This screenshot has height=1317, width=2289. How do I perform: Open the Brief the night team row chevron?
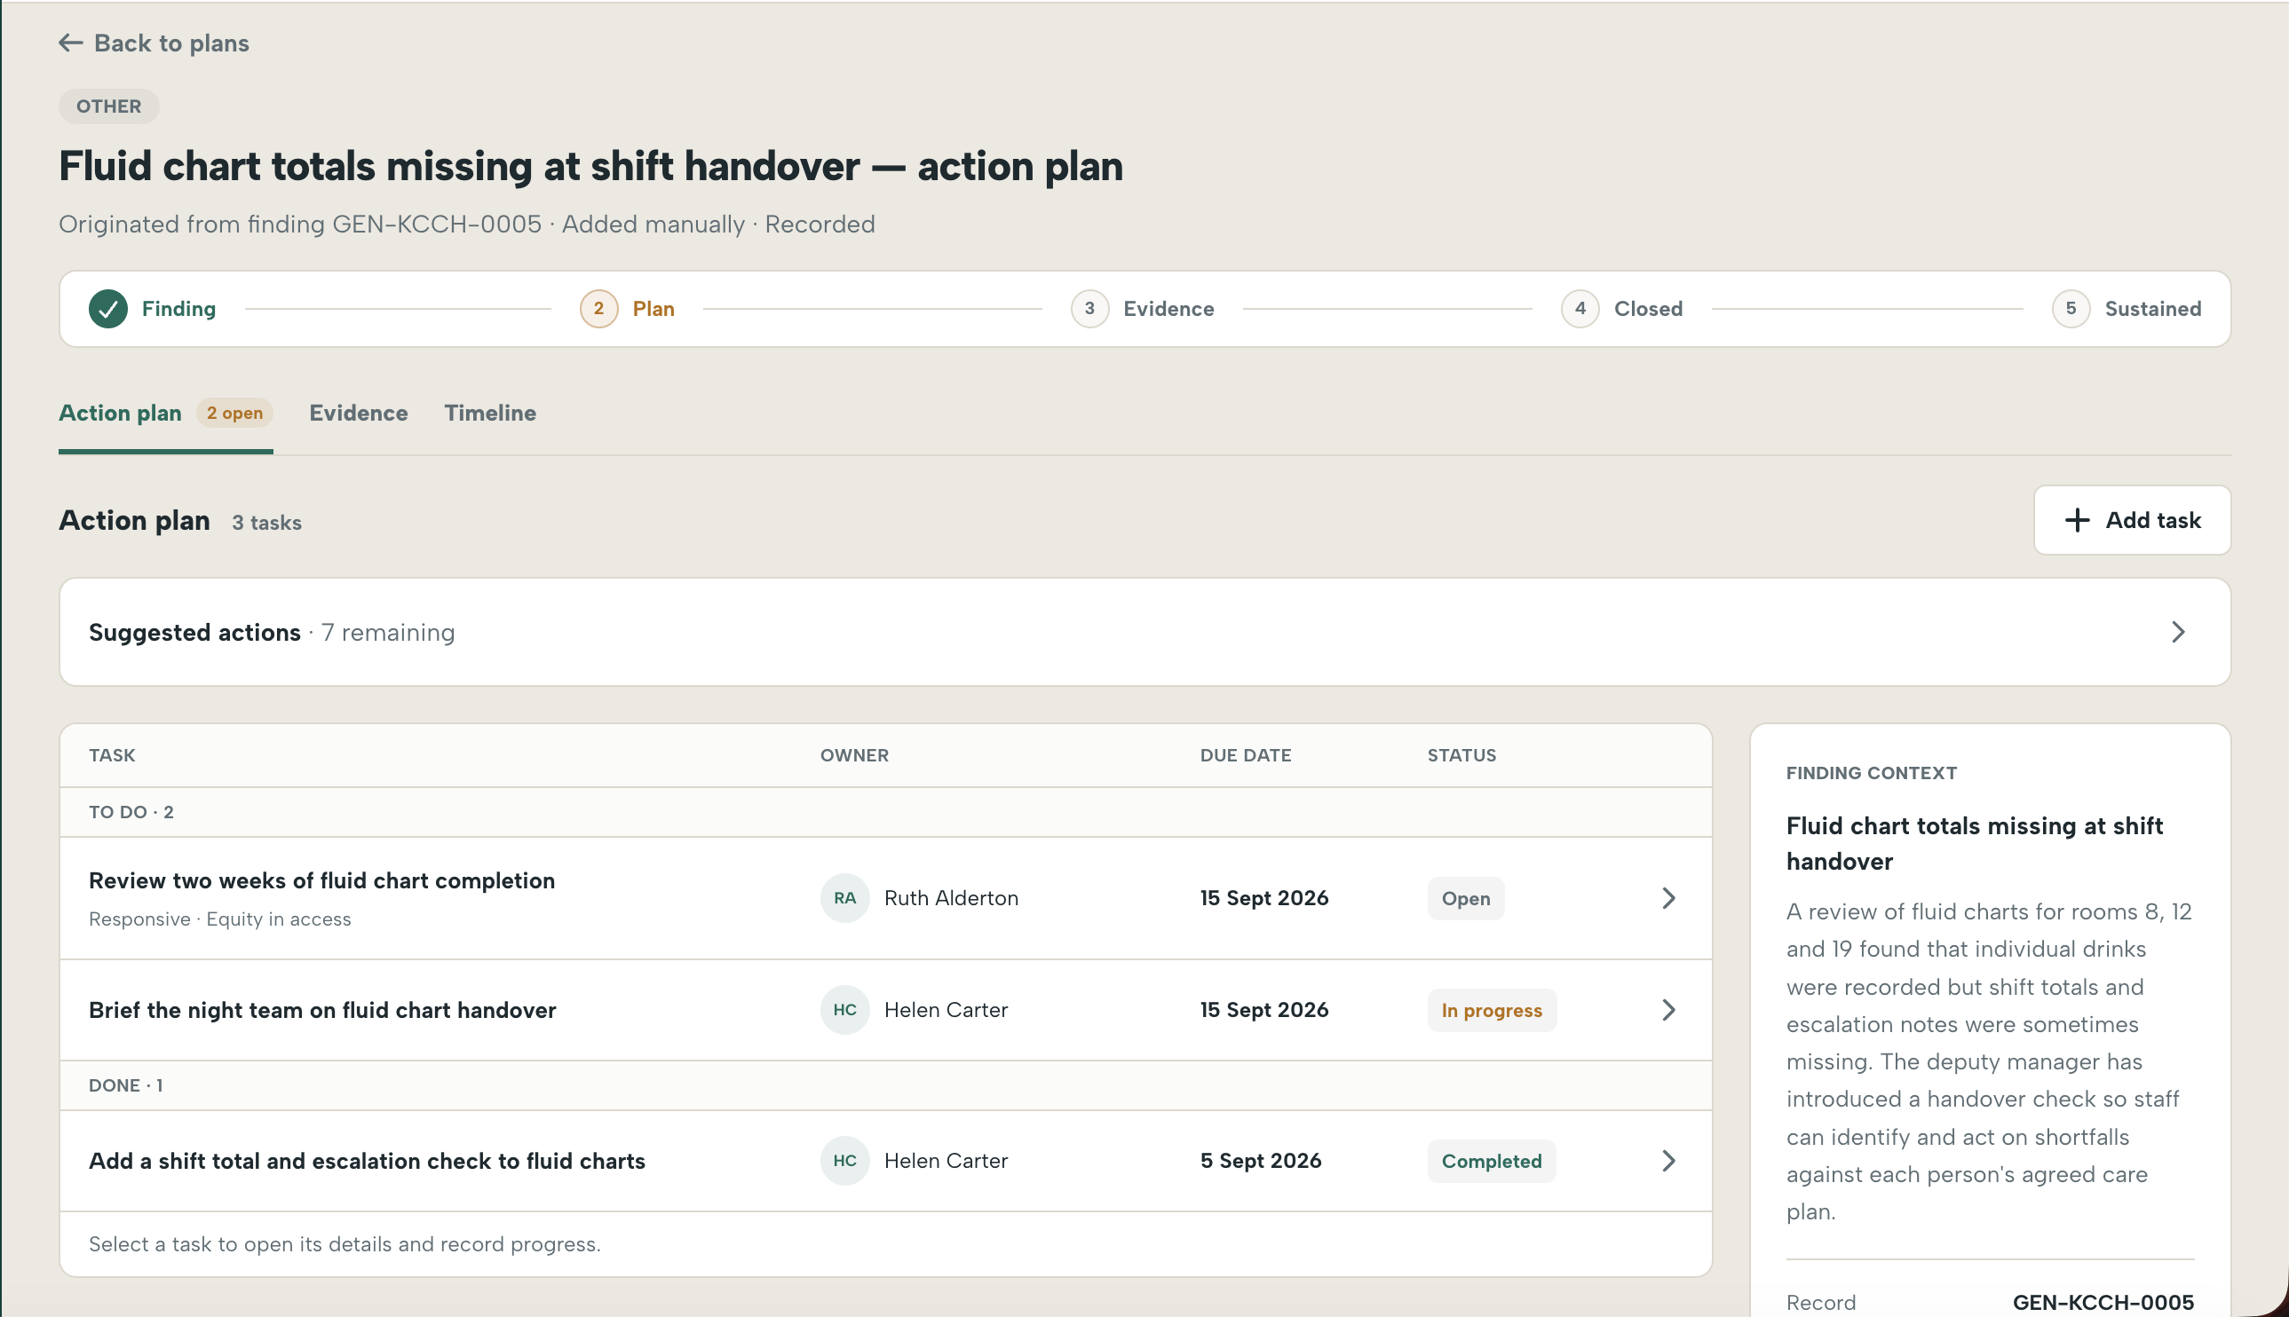click(x=1668, y=1009)
